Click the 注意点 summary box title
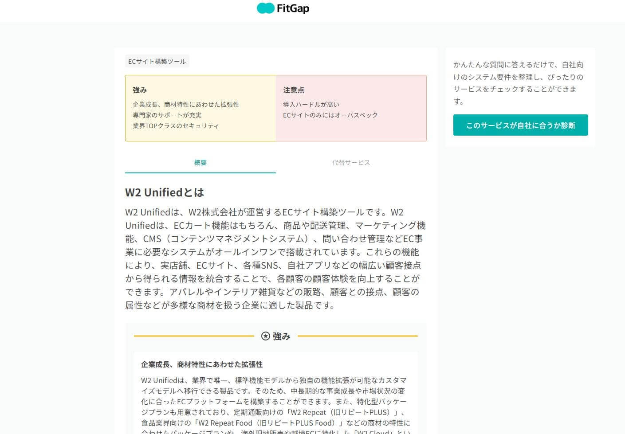 [x=294, y=90]
